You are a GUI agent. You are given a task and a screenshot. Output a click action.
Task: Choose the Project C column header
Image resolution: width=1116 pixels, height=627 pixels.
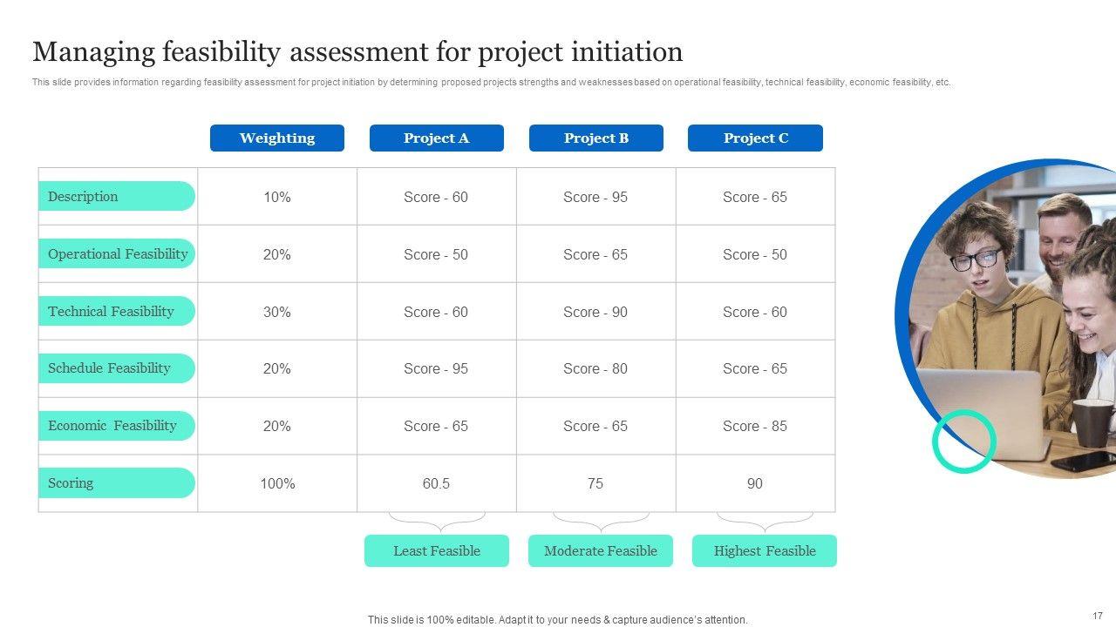pyautogui.click(x=755, y=138)
